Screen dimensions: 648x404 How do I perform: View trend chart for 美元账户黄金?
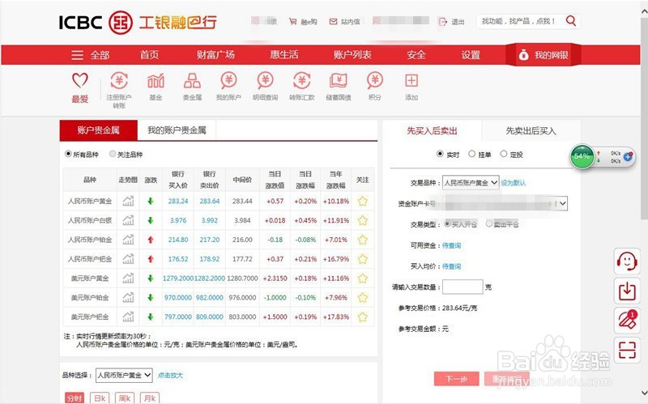[128, 278]
